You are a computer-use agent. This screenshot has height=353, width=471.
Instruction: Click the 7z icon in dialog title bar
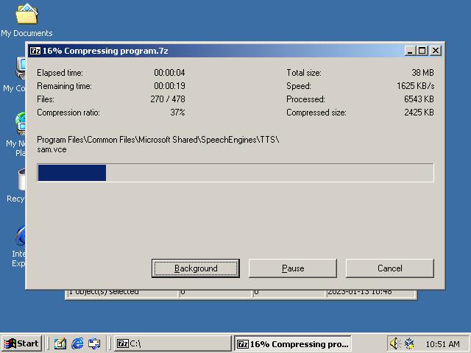tap(35, 51)
